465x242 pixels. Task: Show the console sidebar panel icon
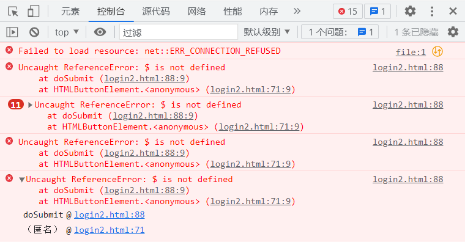(x=12, y=32)
